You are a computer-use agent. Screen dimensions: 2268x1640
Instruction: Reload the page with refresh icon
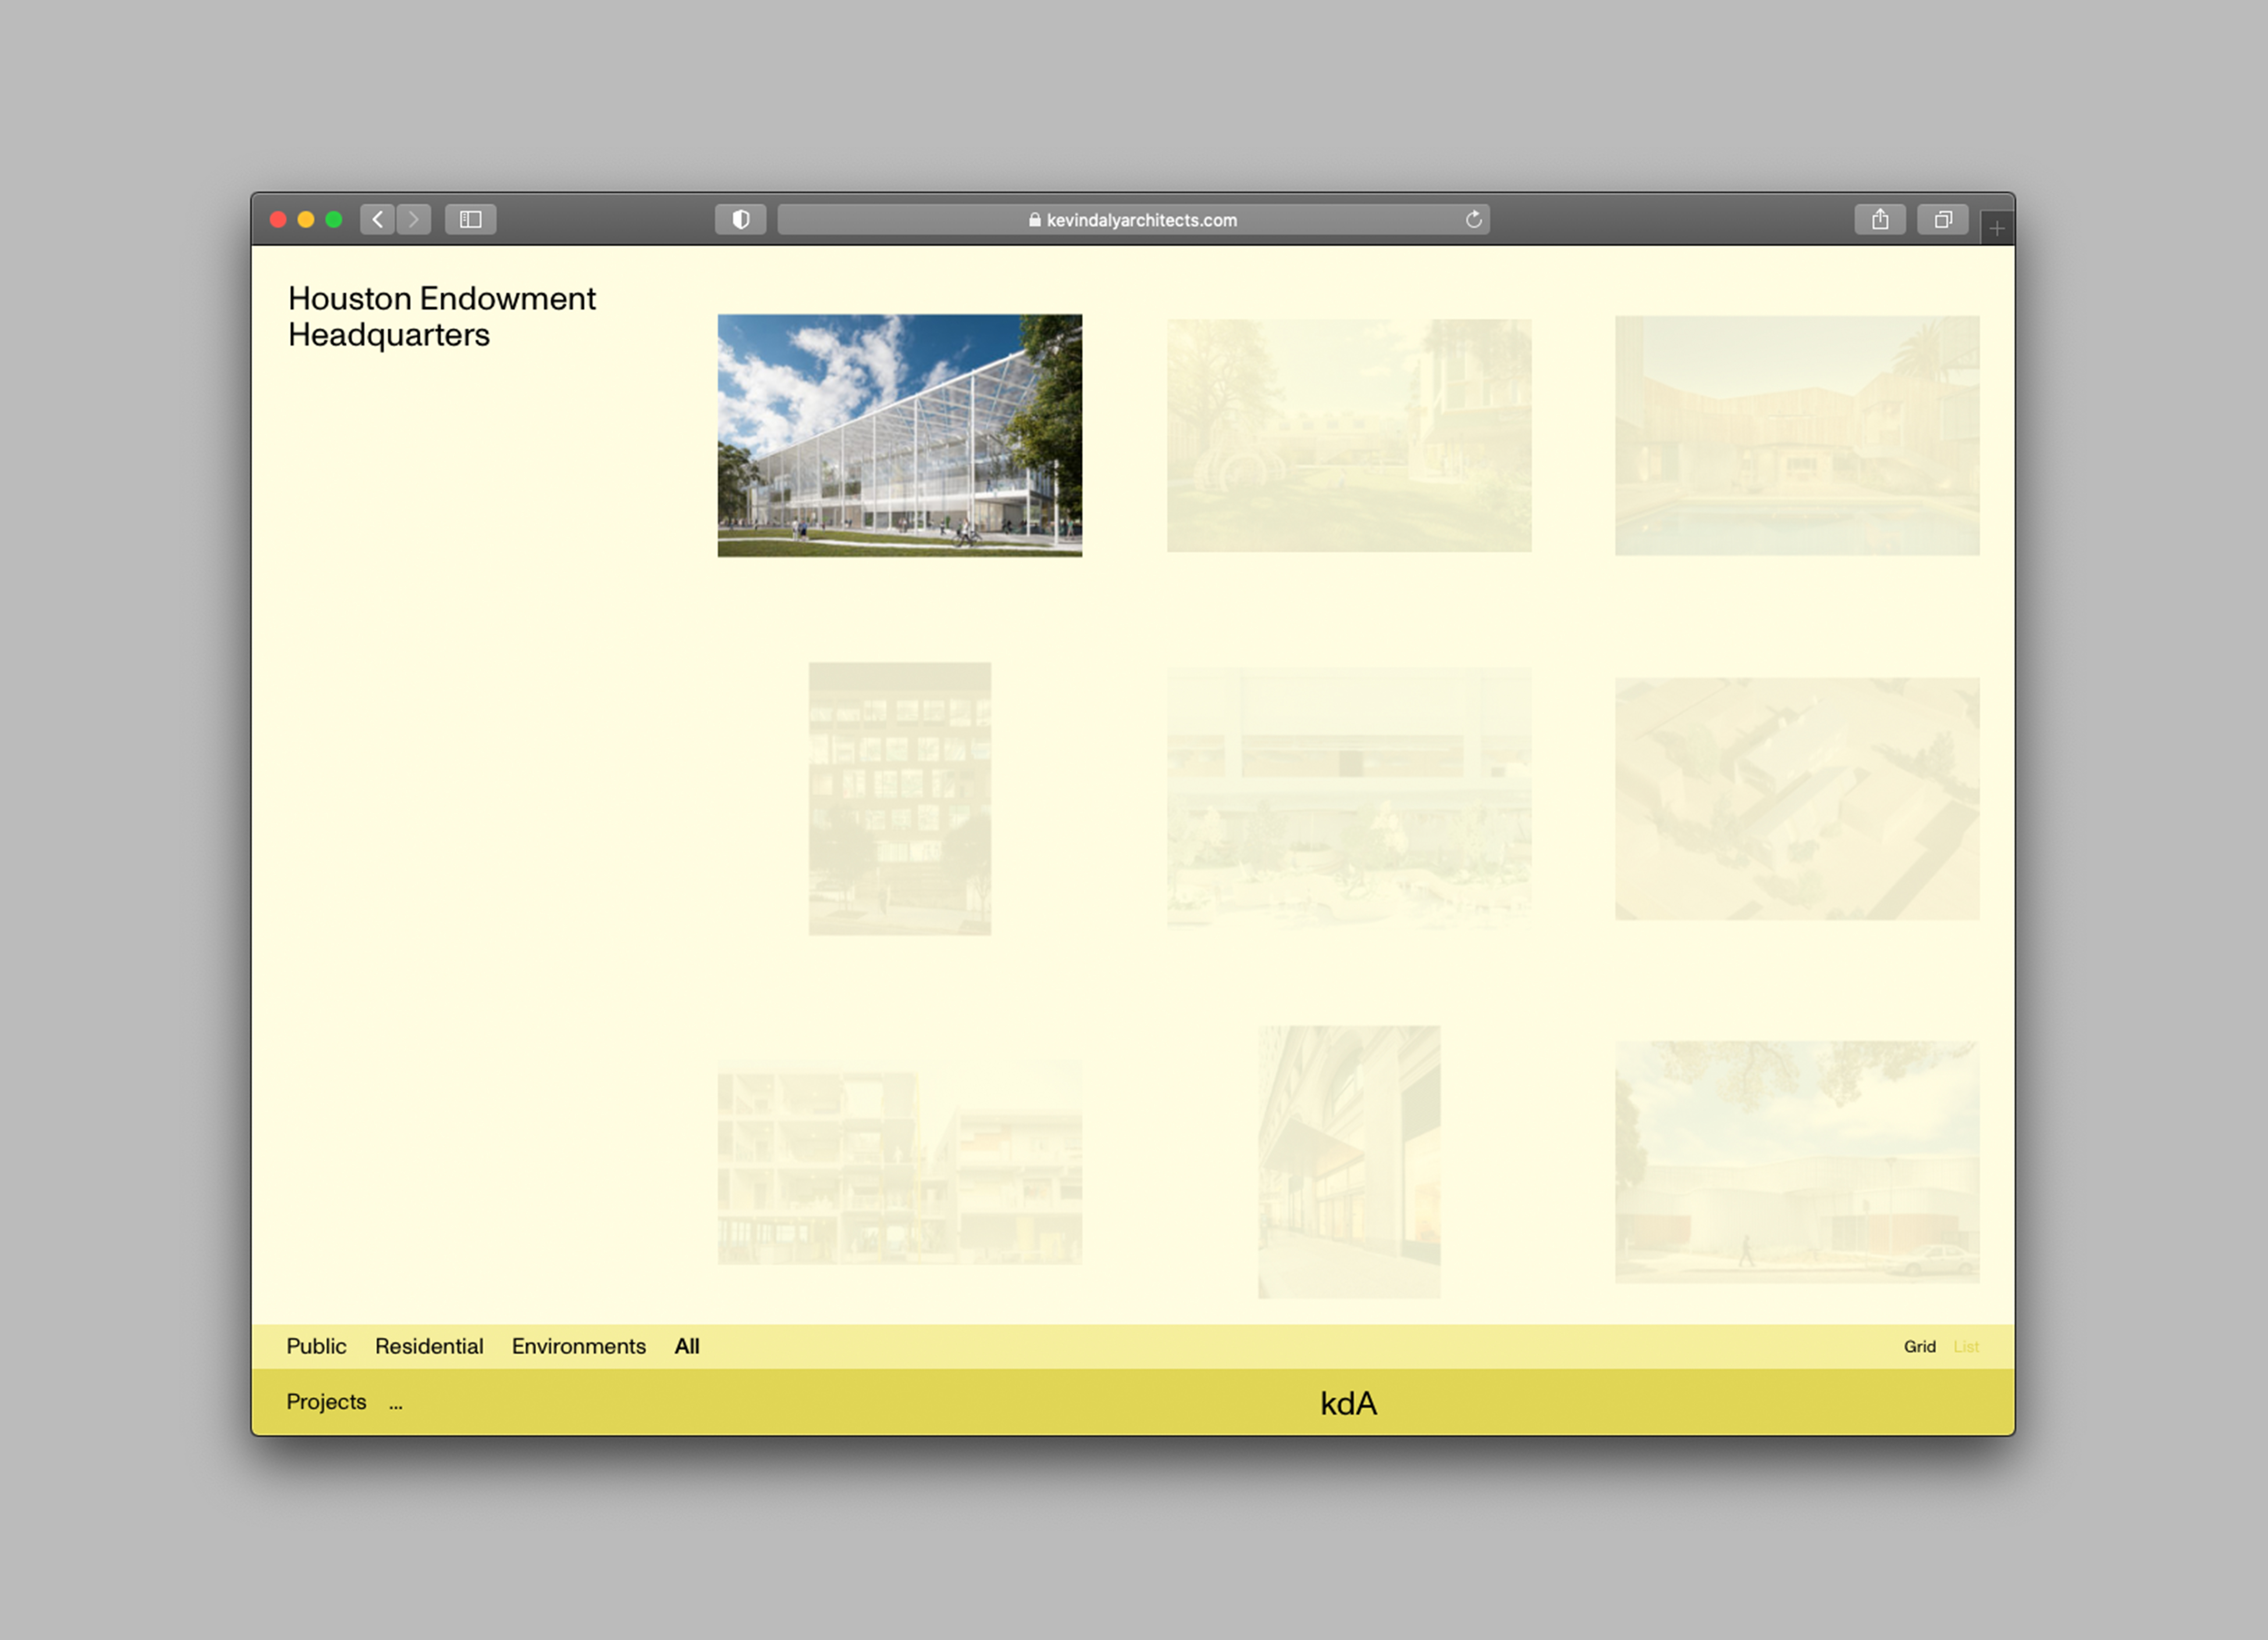[x=1473, y=219]
